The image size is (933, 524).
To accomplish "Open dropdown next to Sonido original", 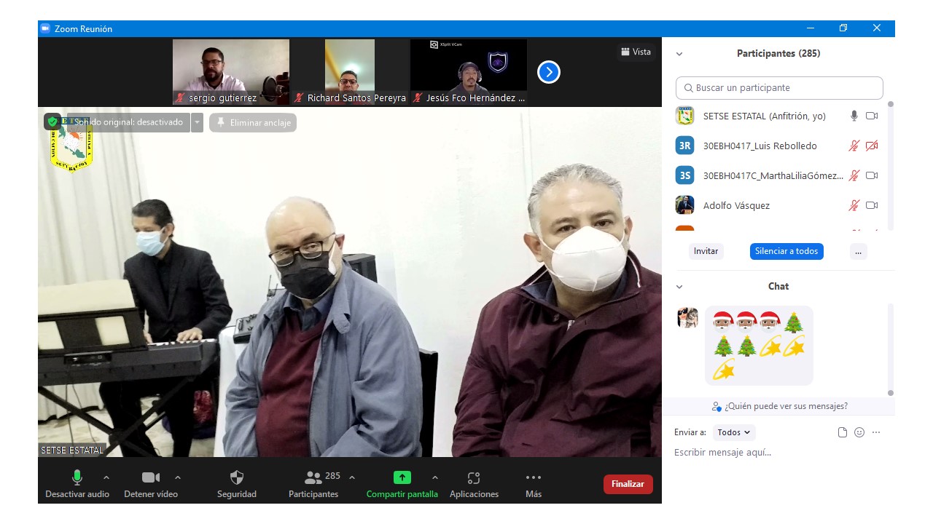I will 197,122.
